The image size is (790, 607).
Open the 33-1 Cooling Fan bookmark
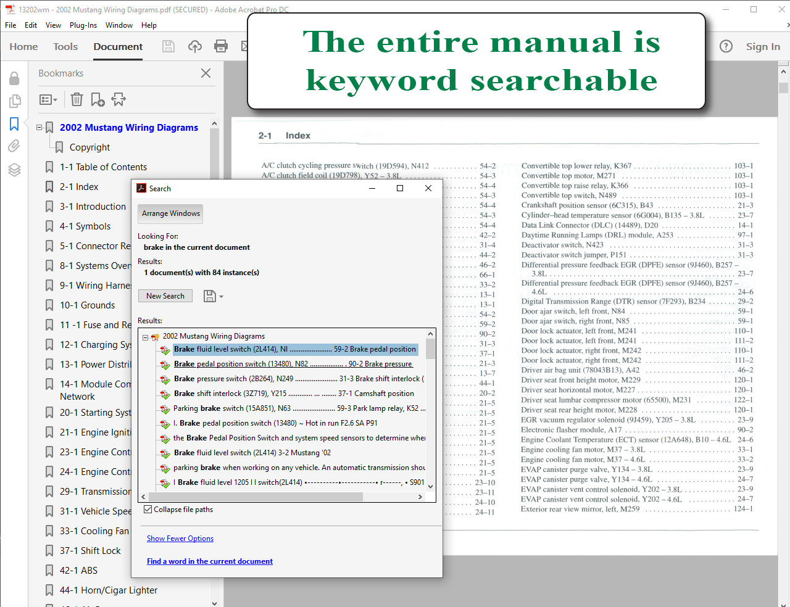94,531
